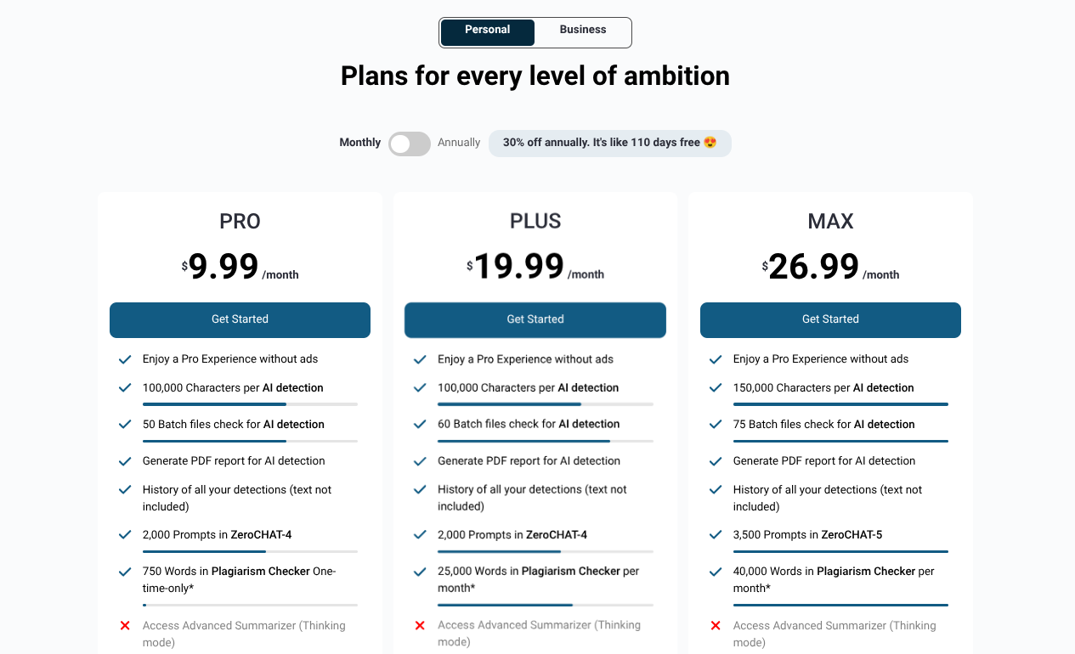
Task: Click Get Started for PLUS plan
Action: click(x=535, y=320)
